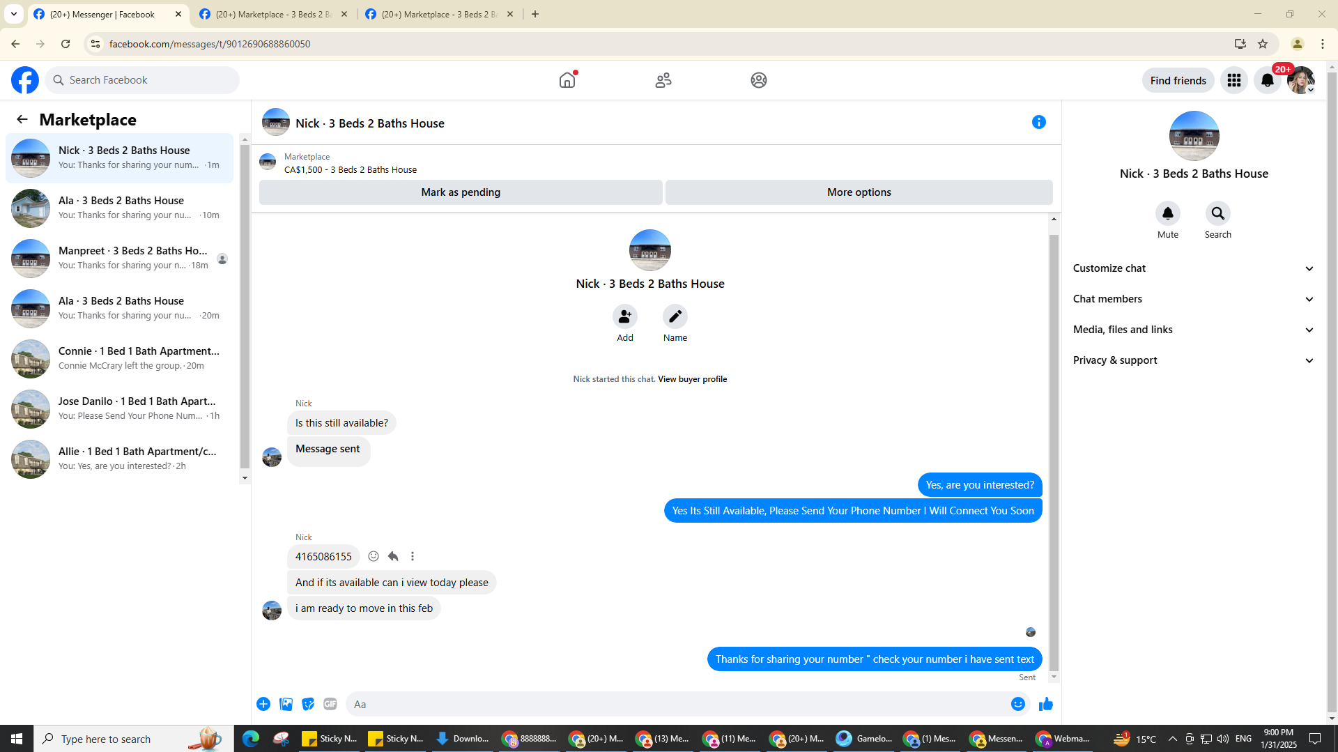Open Manpreet's 3 Beds 2 Baths conversation
Screen dimensions: 1338x752
tap(120, 259)
